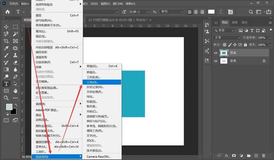The image size is (274, 160).
Task: Select the Eyedropper tool
Action: [6, 48]
